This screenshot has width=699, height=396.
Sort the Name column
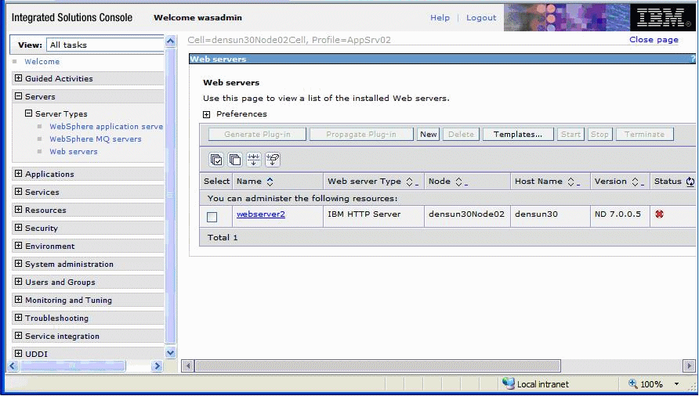point(270,182)
